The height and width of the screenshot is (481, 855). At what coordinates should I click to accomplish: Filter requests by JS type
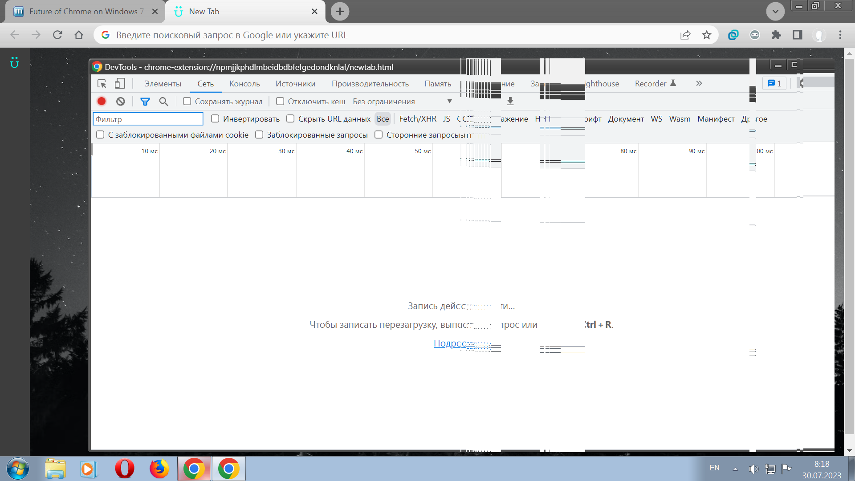[447, 119]
